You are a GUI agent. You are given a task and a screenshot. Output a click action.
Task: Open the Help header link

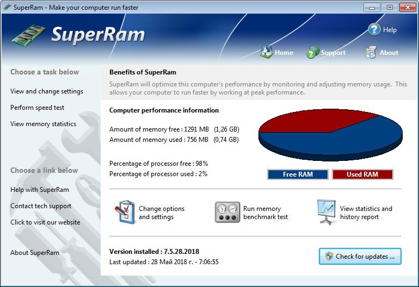click(390, 30)
